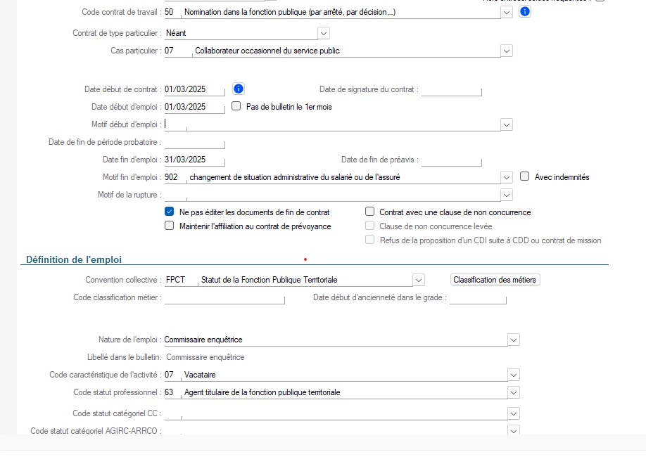
Task: Open info icon beside Date début de contrat
Action: (x=238, y=89)
